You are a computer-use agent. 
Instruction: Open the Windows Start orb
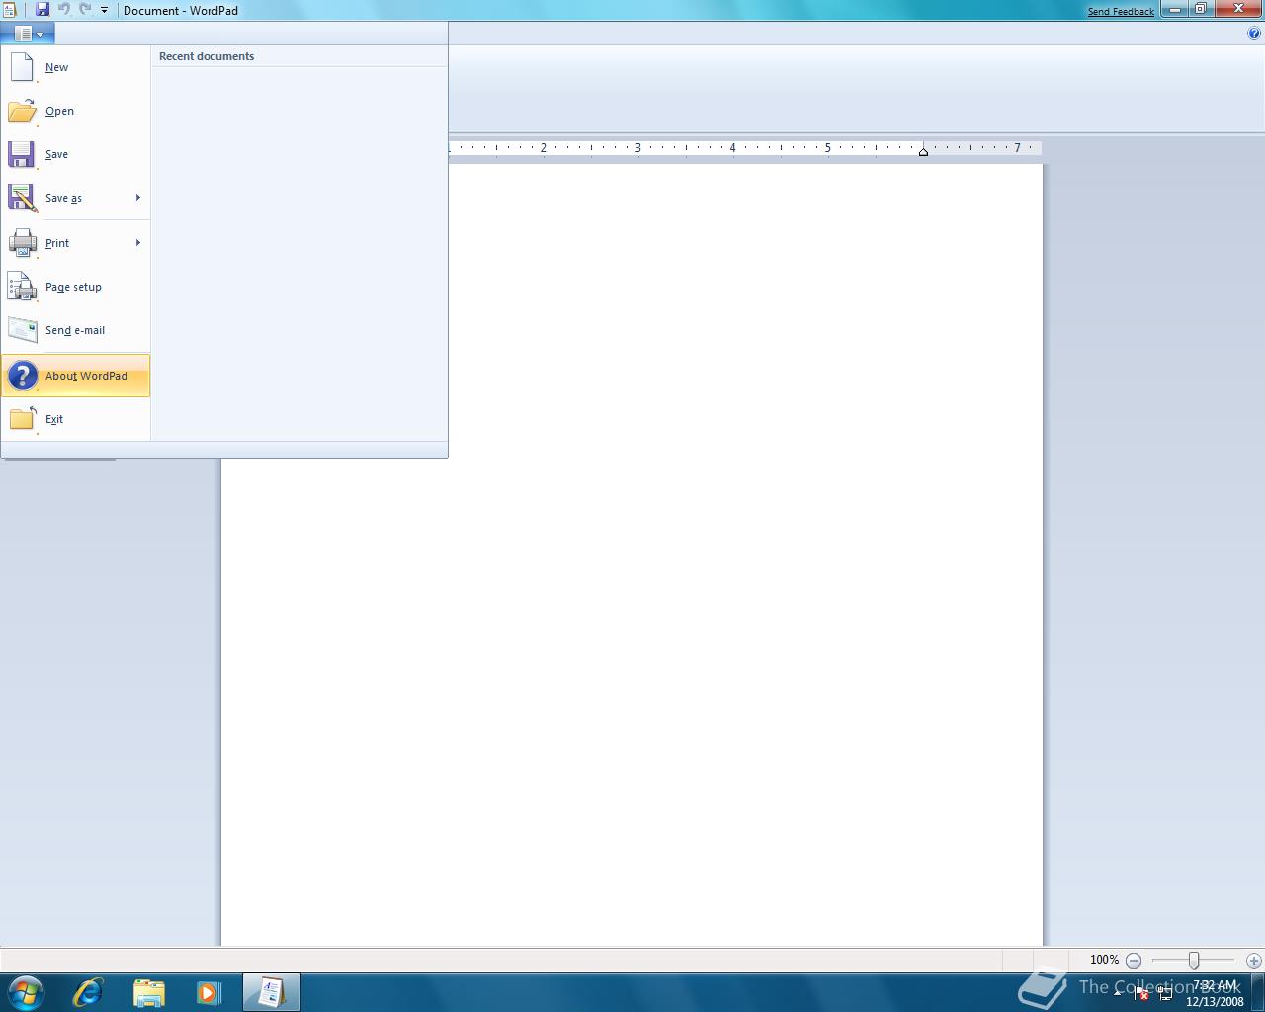[x=26, y=992]
